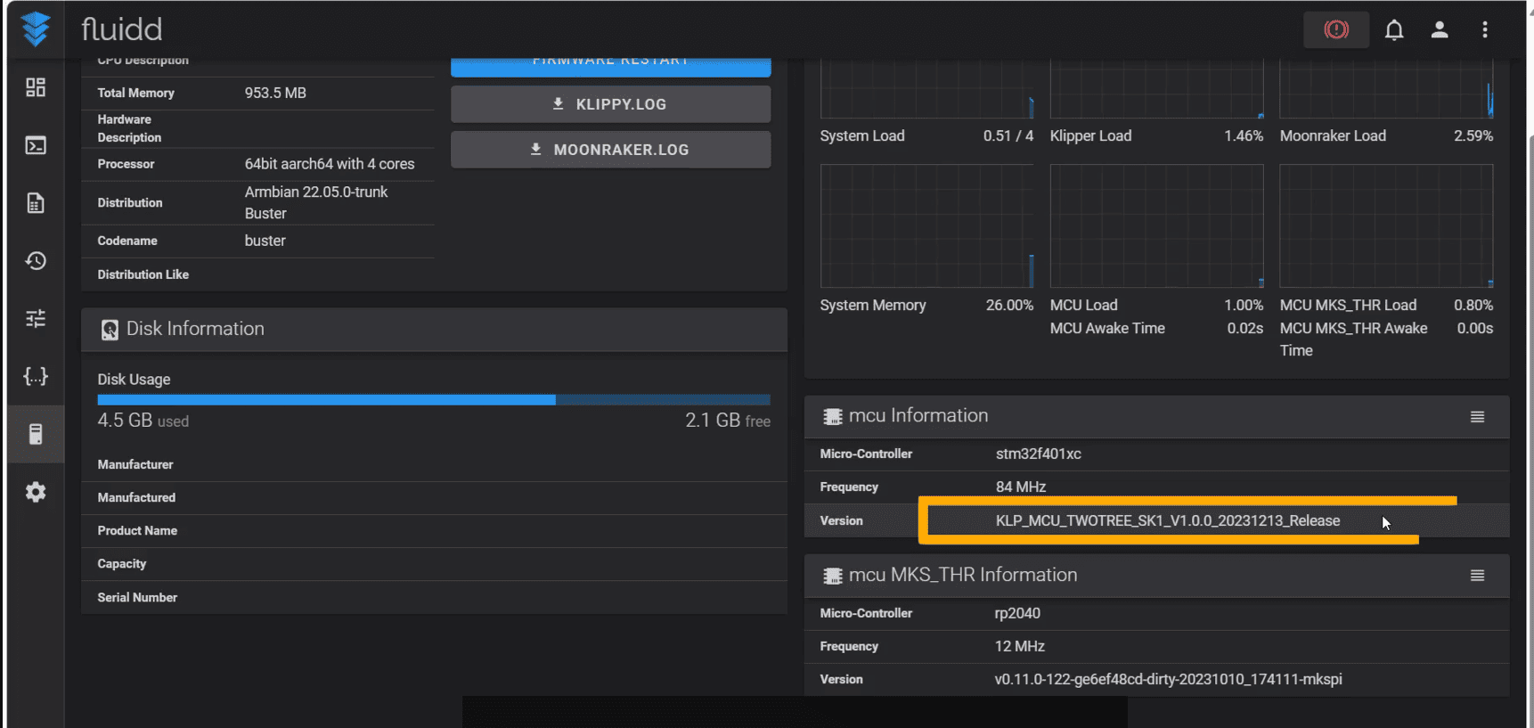Click the mcu Information chip icon
The image size is (1534, 728).
[x=833, y=416]
